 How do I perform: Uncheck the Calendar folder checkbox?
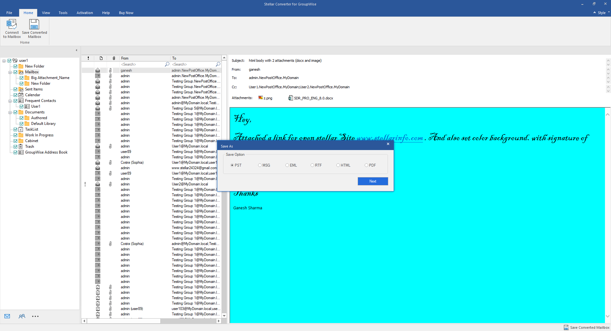click(16, 95)
